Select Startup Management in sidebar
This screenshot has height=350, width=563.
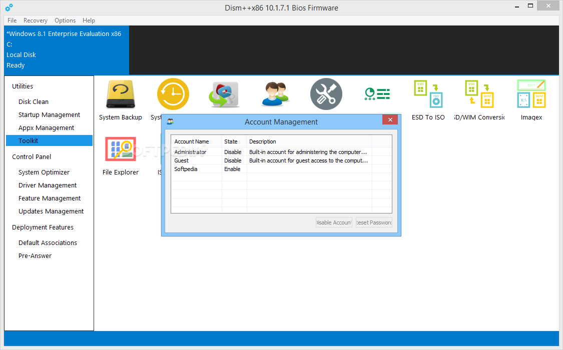(x=49, y=115)
